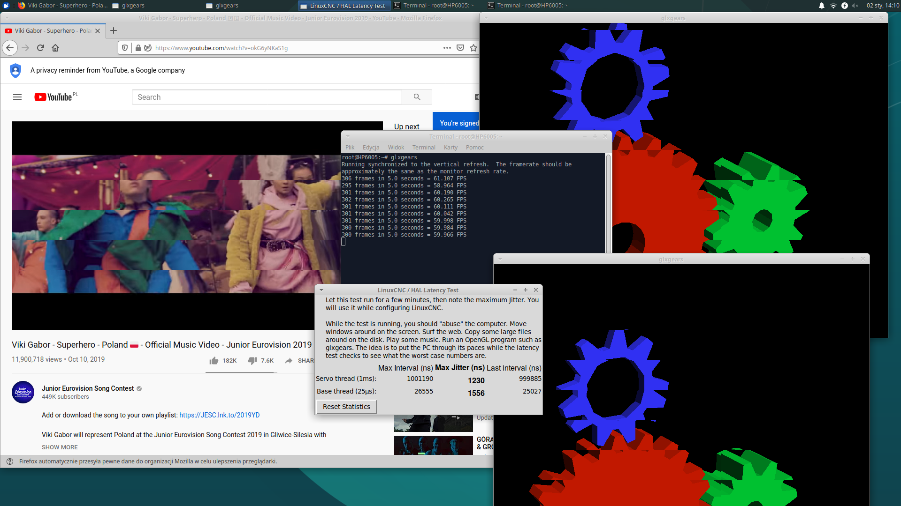
Task: Open the Pomoc menu in Terminal
Action: click(x=474, y=147)
